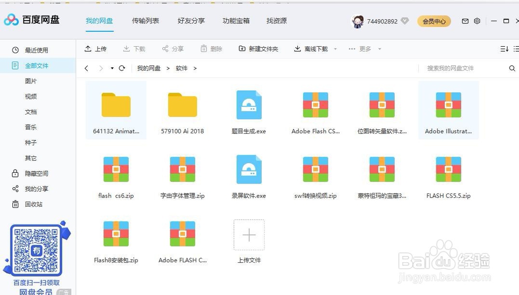This screenshot has height=295, width=519.
Task: Click the 删除 delete button
Action: point(211,49)
